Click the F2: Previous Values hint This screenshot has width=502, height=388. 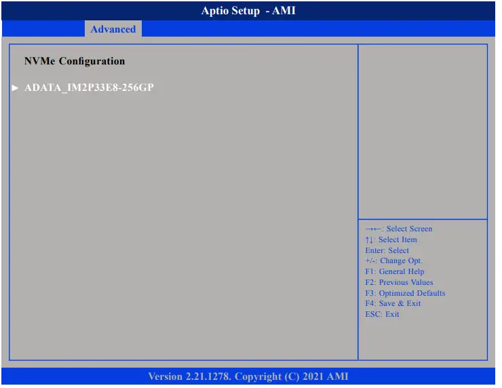click(x=399, y=282)
